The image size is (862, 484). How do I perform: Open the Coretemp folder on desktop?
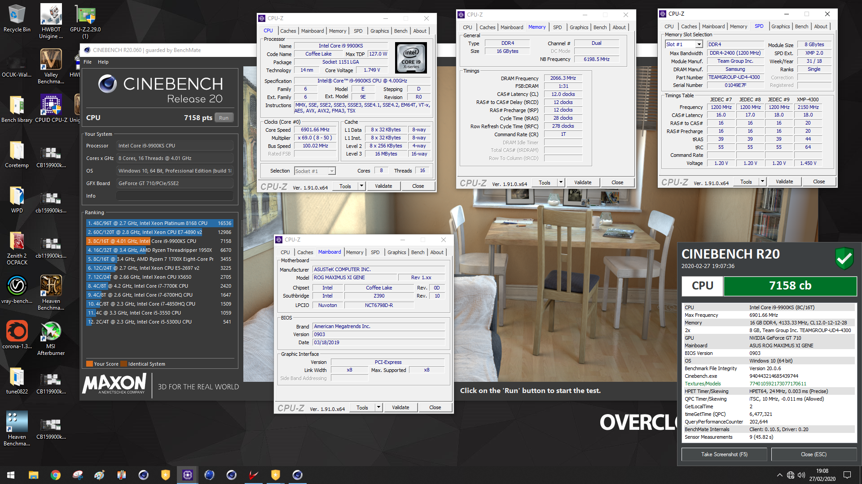(x=17, y=154)
